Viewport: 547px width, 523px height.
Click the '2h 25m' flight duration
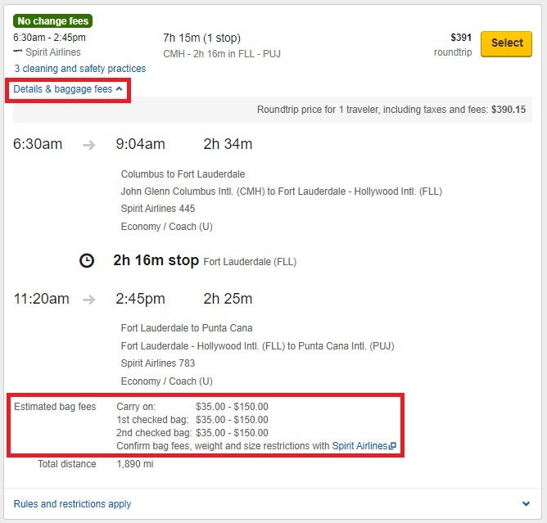pyautogui.click(x=228, y=299)
